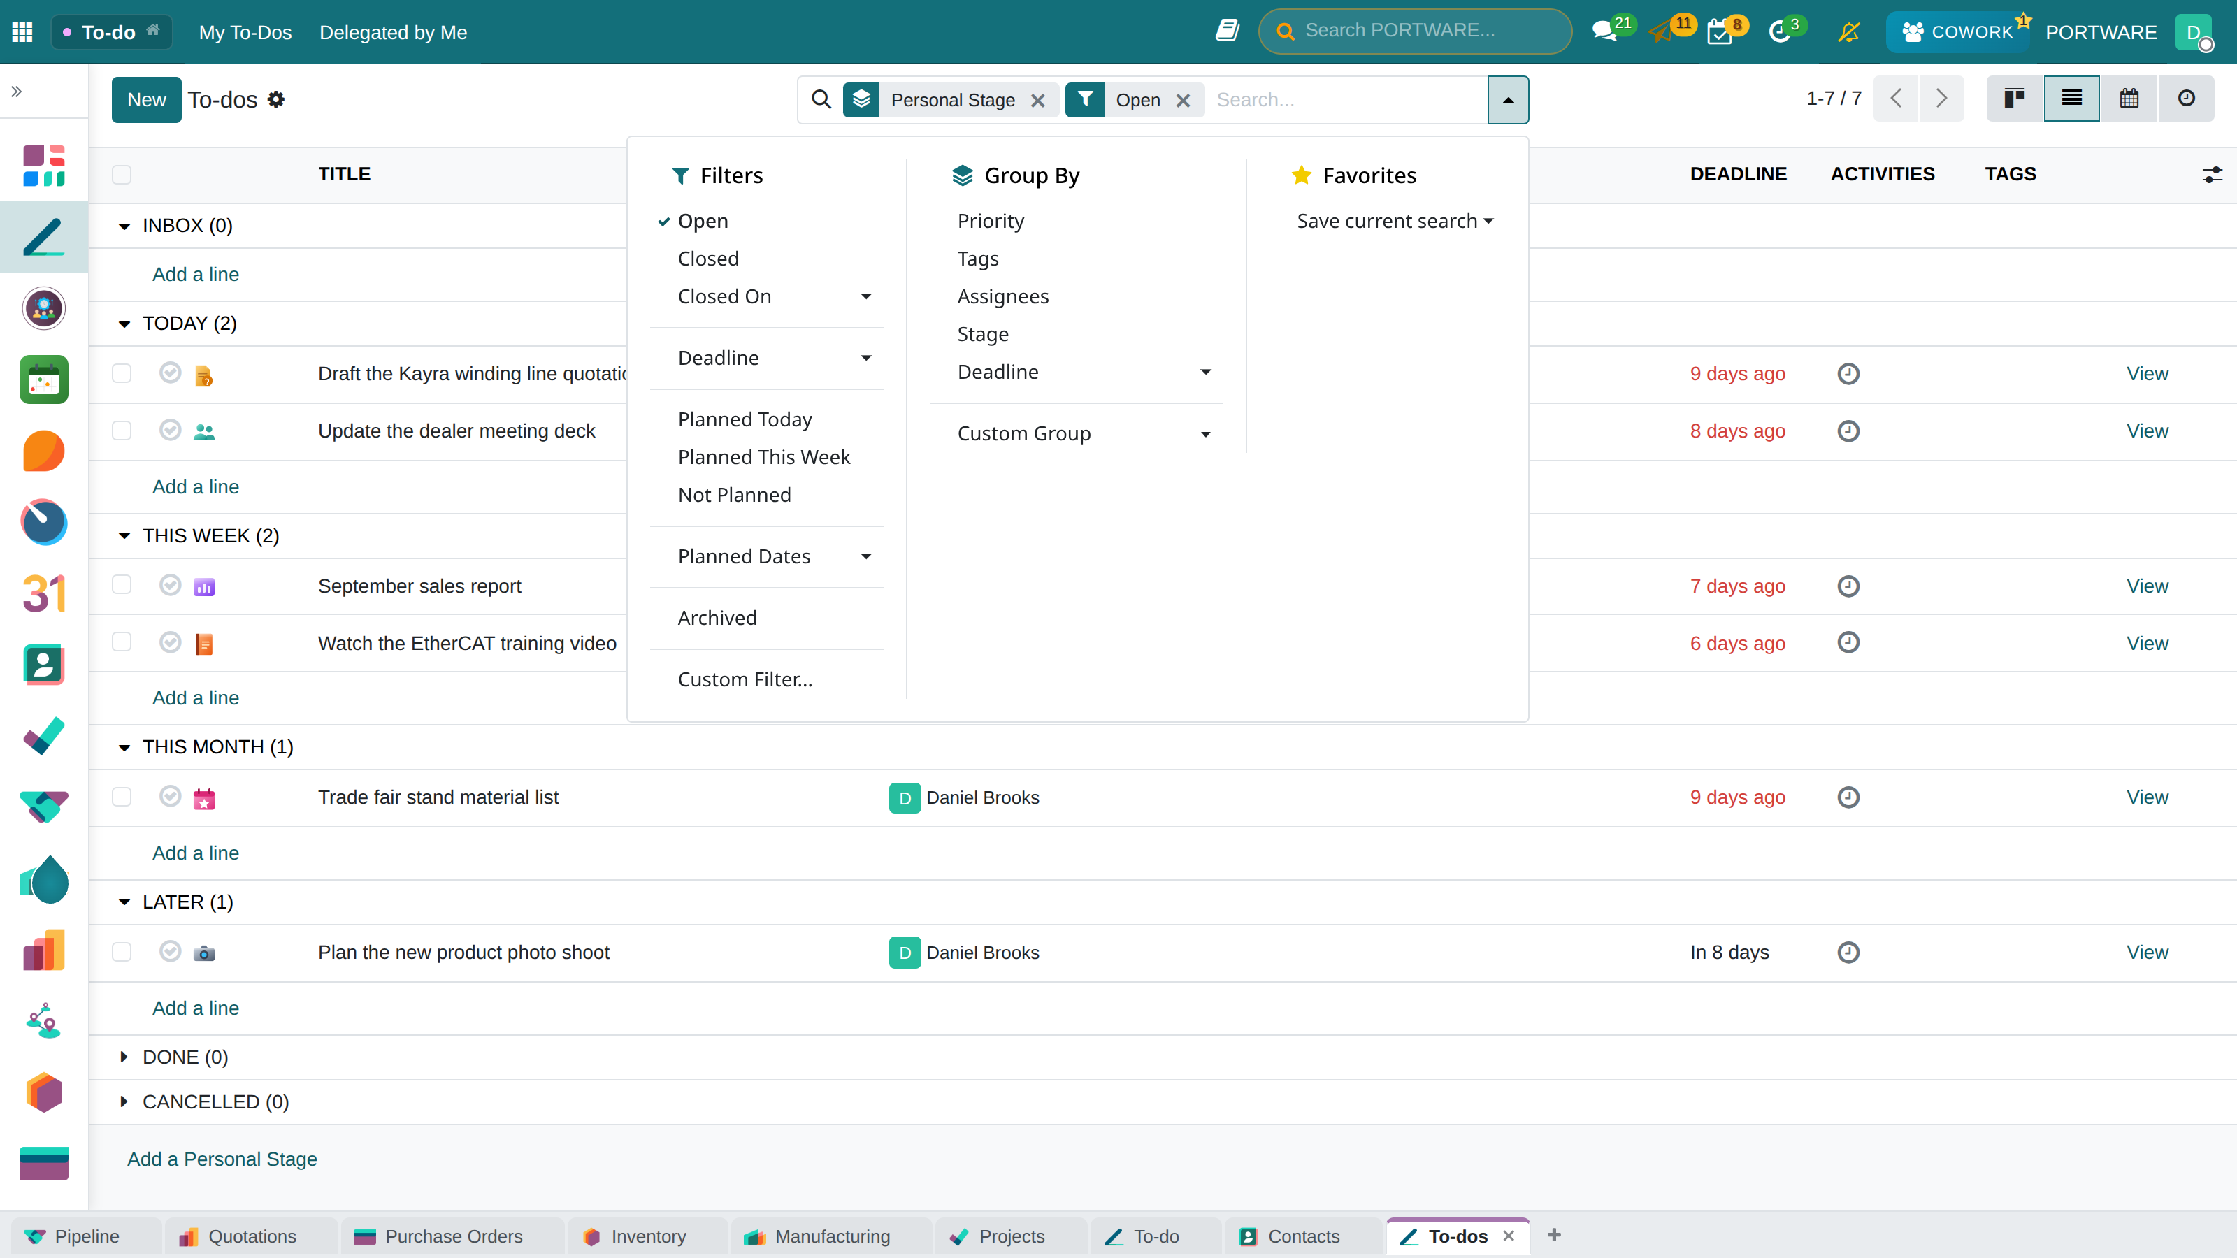Viewport: 2237px width, 1258px height.
Task: Remove the Personal Stage facet
Action: tap(1037, 101)
